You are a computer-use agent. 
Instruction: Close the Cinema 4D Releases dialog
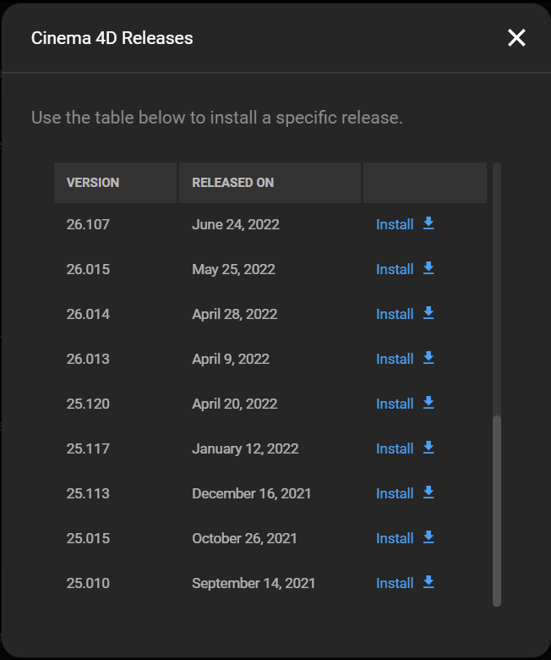tap(516, 38)
